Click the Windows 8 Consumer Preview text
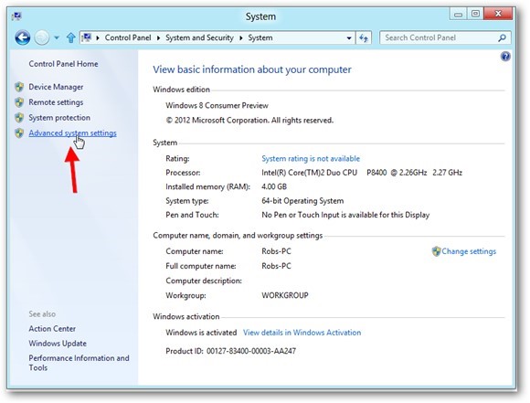The image size is (530, 403). click(217, 105)
